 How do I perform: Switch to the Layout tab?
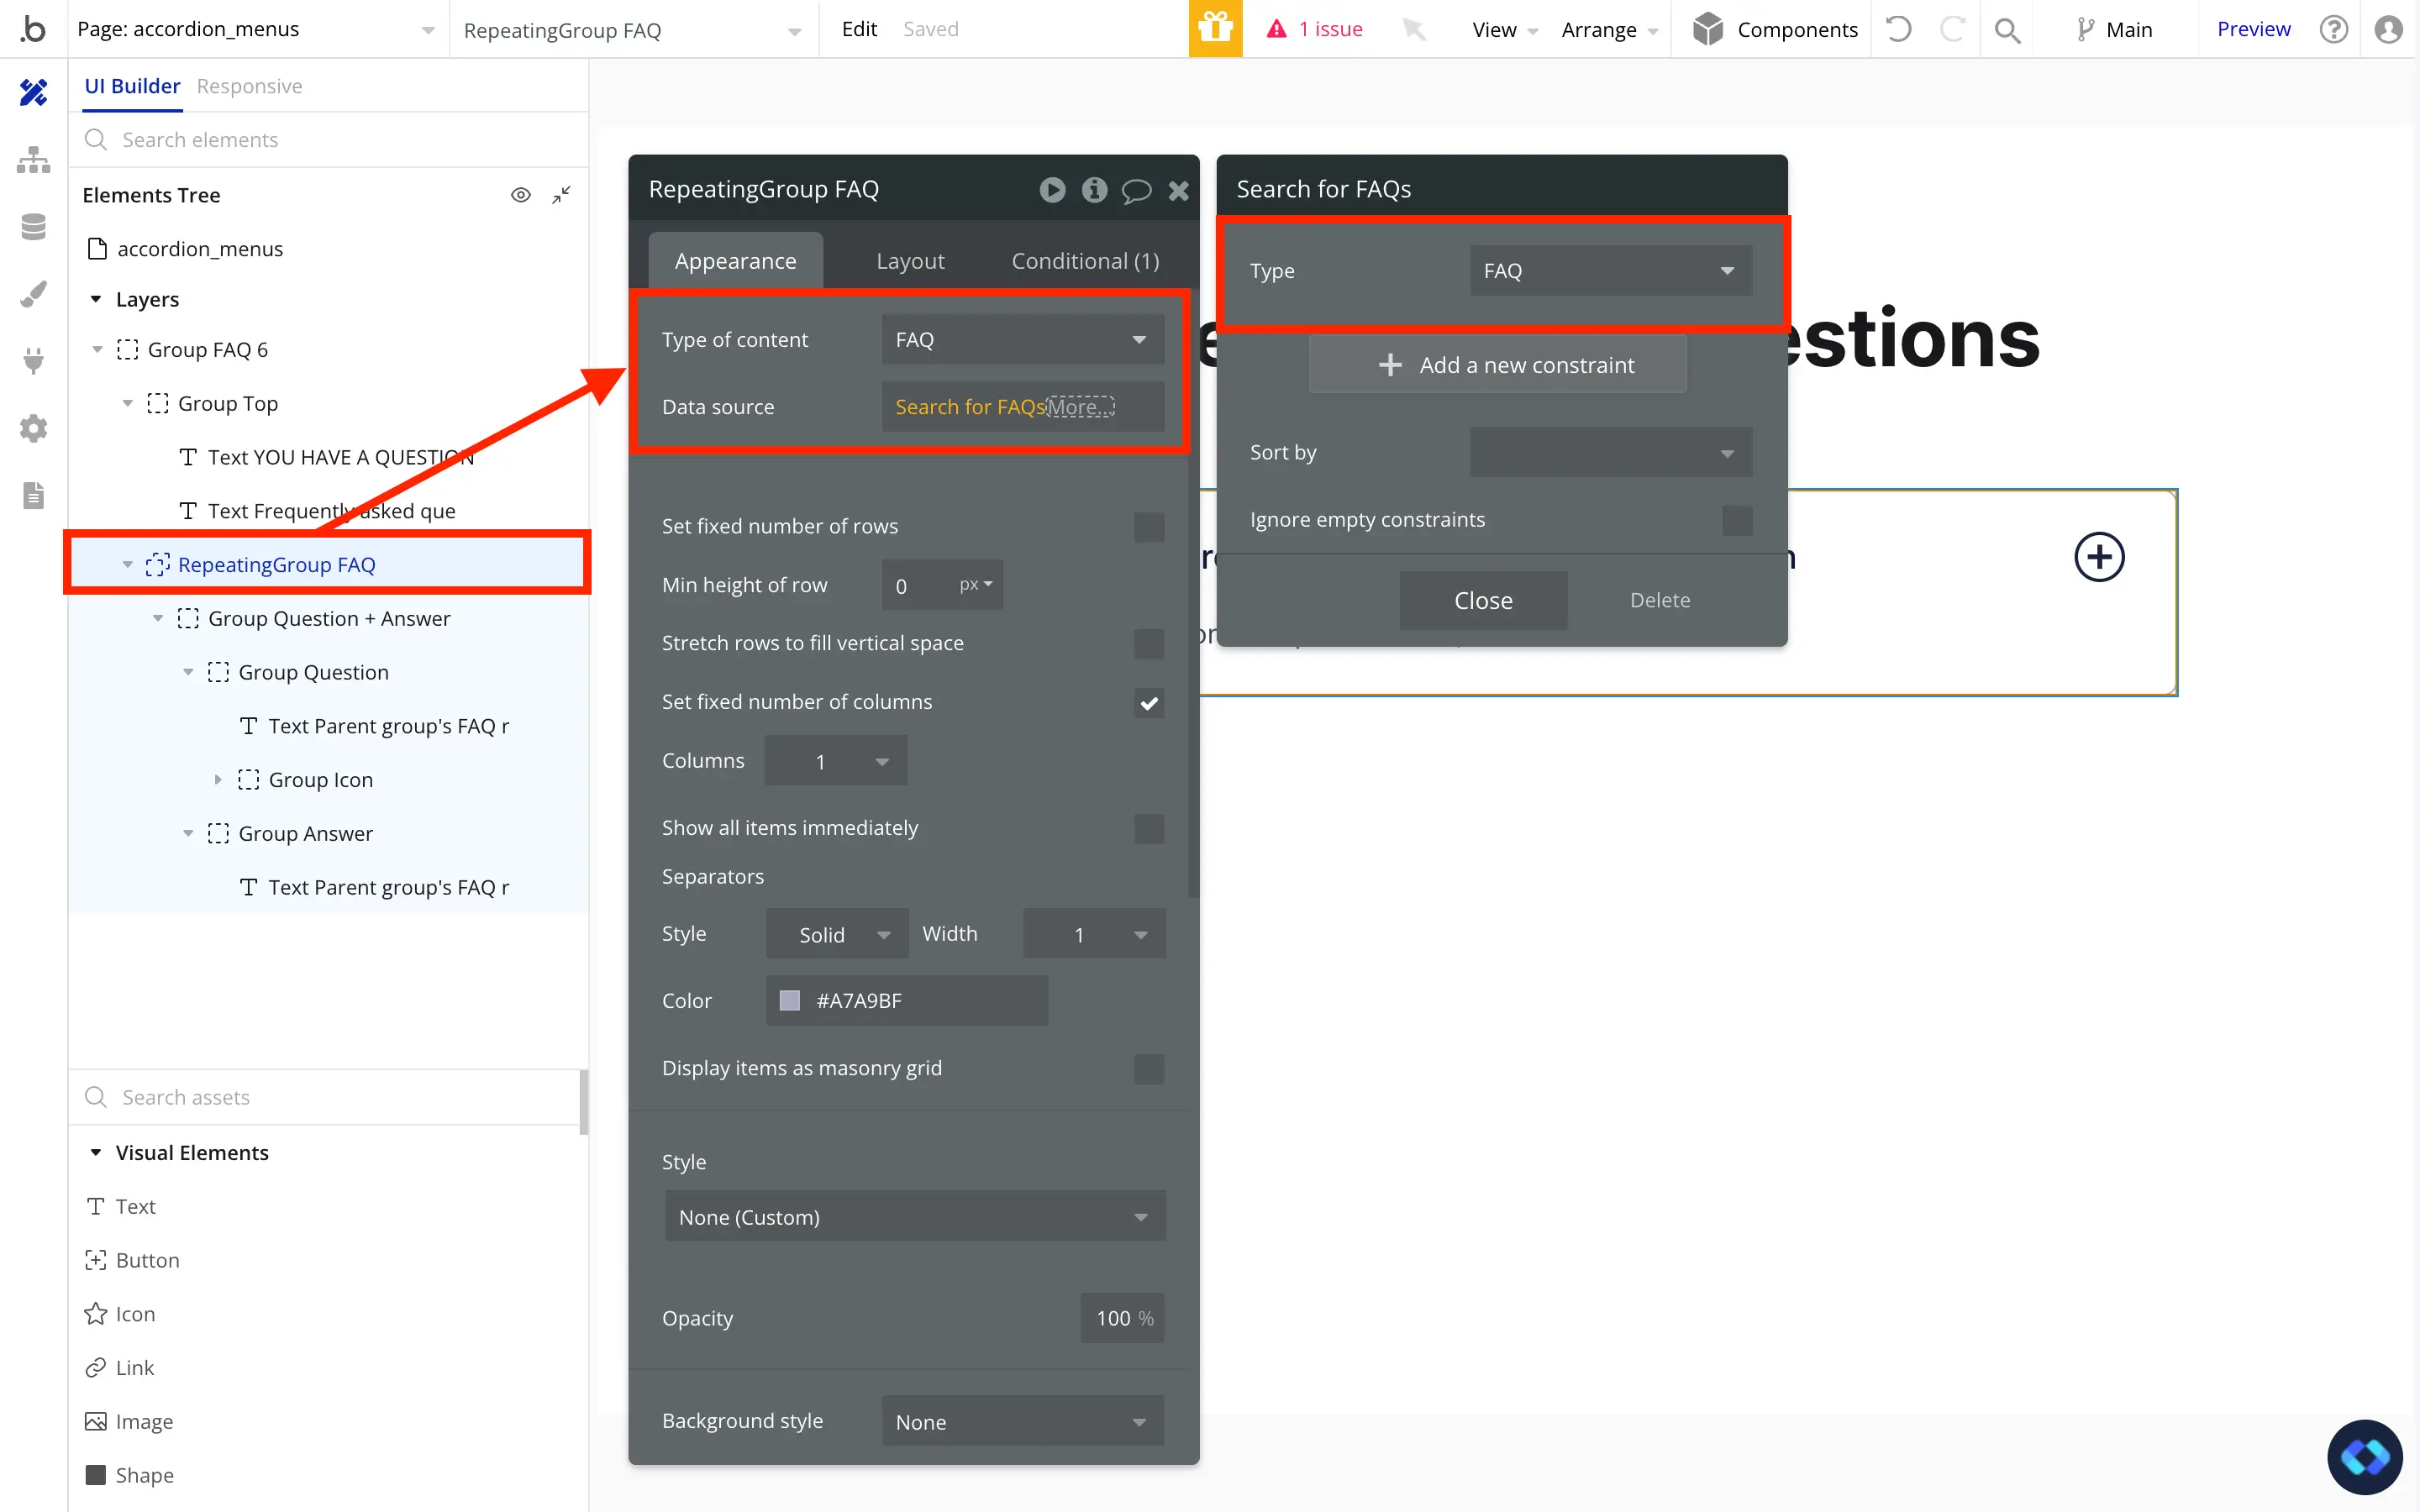909,261
